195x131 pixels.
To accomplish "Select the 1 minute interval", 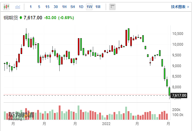I will tap(31, 7).
